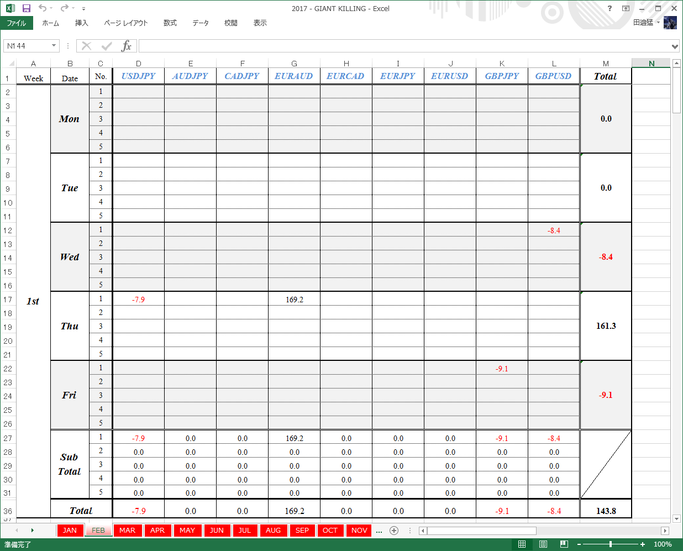Image resolution: width=683 pixels, height=551 pixels.
Task: Switch to Page Layout view
Action: click(543, 544)
